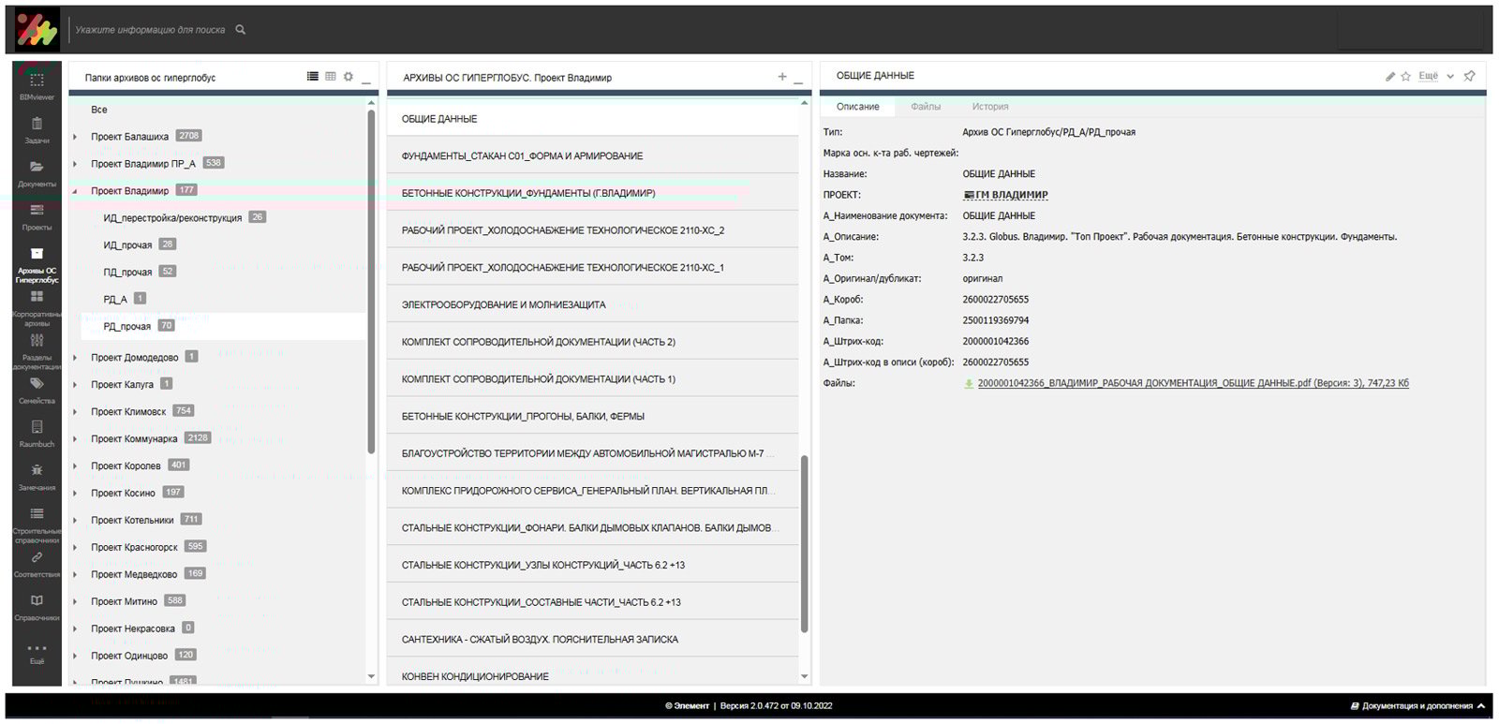Open Raumbuch in the sidebar
Image resolution: width=1499 pixels, height=724 pixels.
tap(37, 434)
